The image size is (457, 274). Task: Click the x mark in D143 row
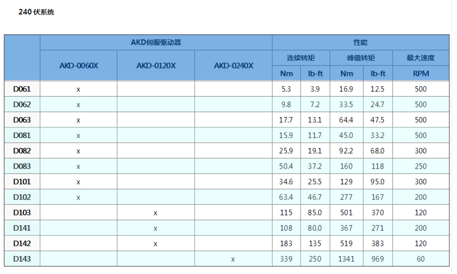(233, 260)
